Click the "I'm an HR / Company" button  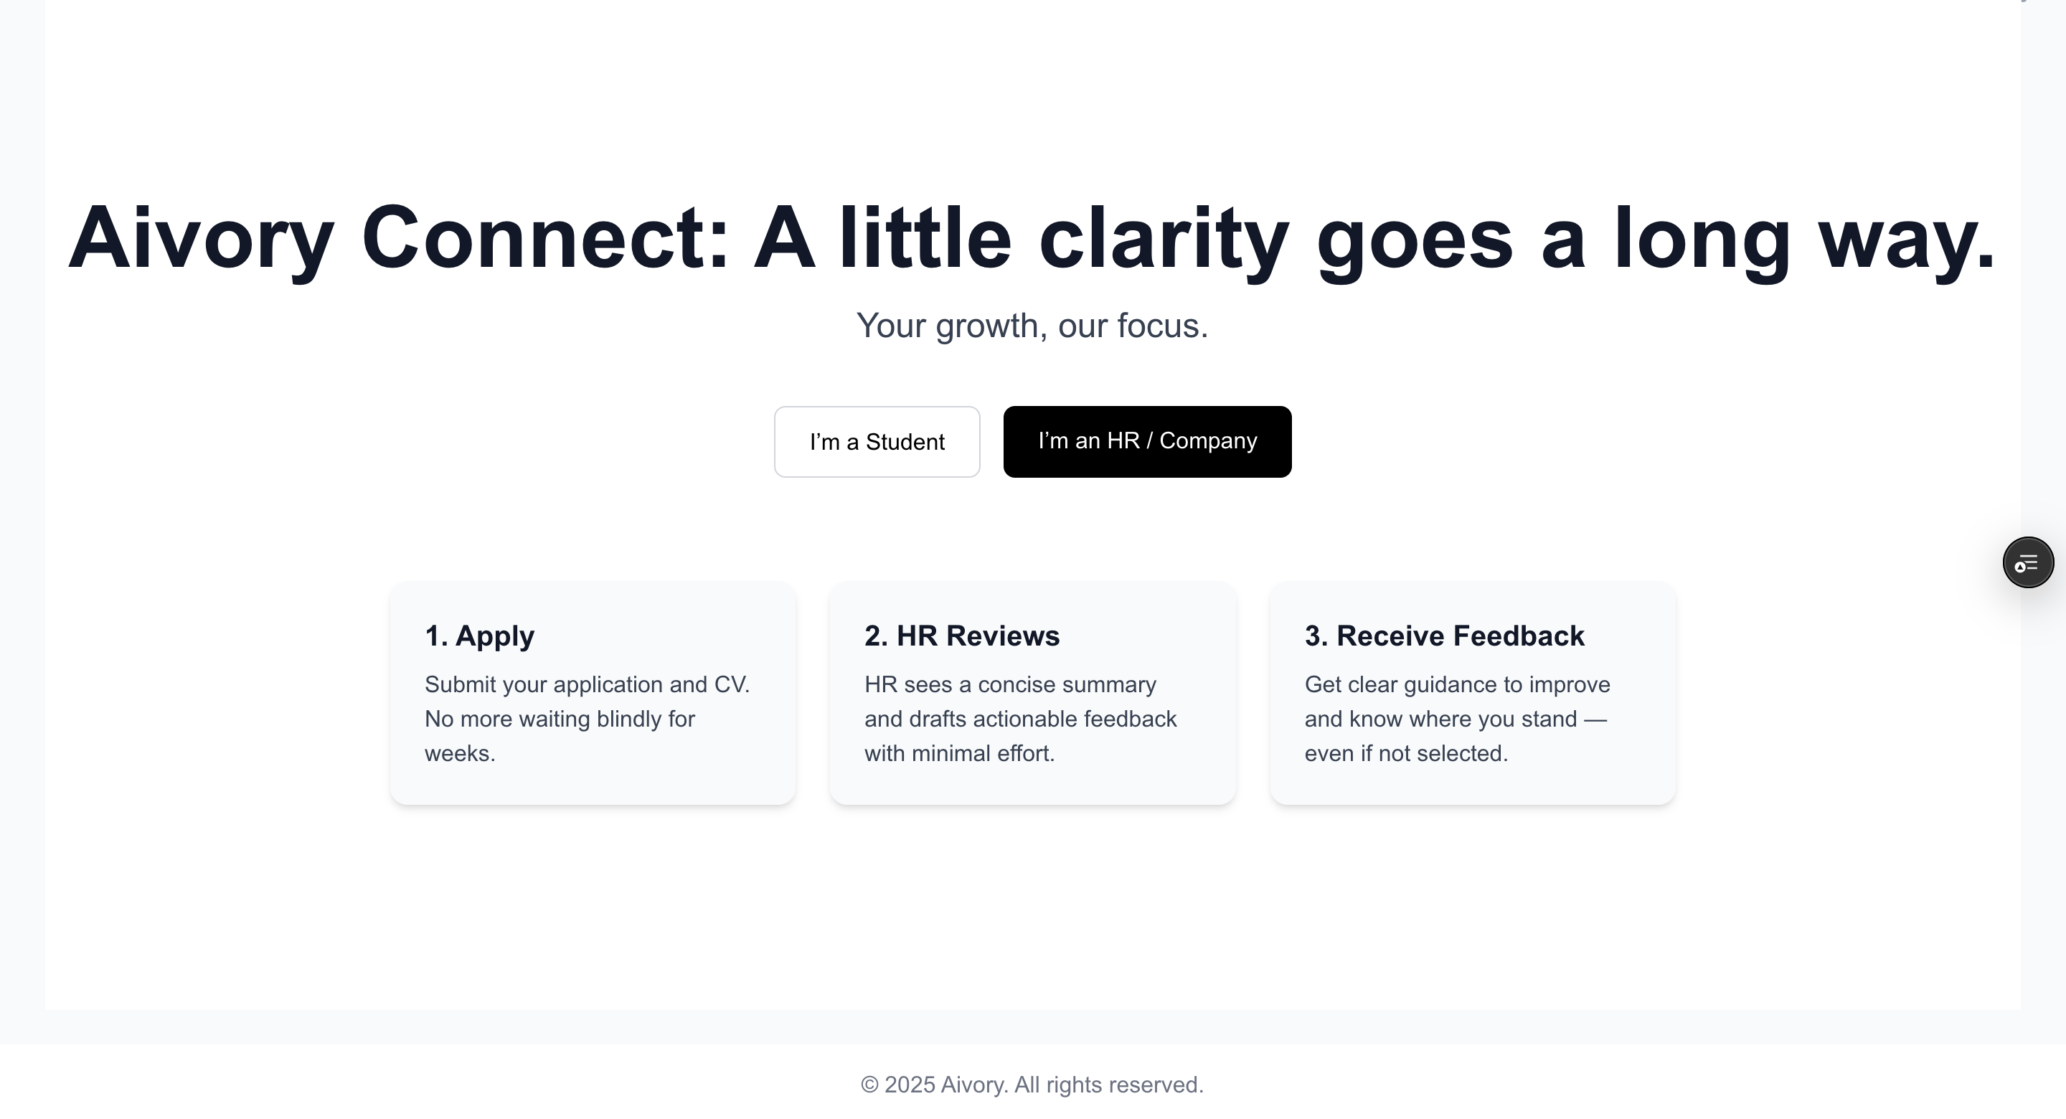(1146, 440)
